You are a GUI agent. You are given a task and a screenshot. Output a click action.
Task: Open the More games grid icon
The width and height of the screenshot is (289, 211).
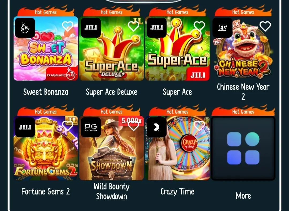pos(243,148)
